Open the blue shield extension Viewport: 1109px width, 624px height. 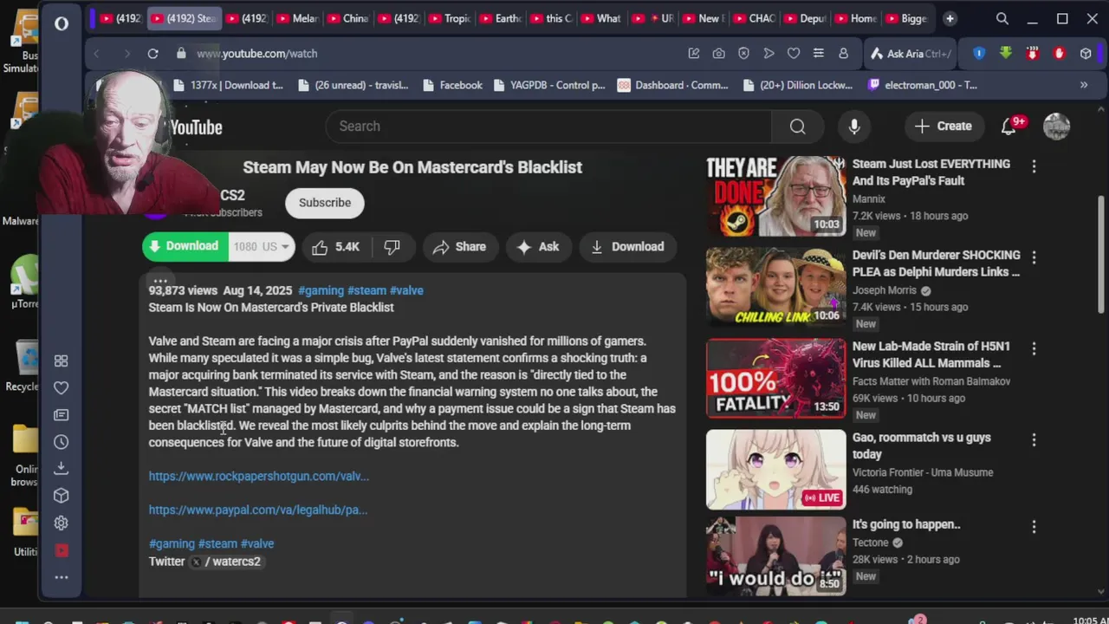(979, 54)
